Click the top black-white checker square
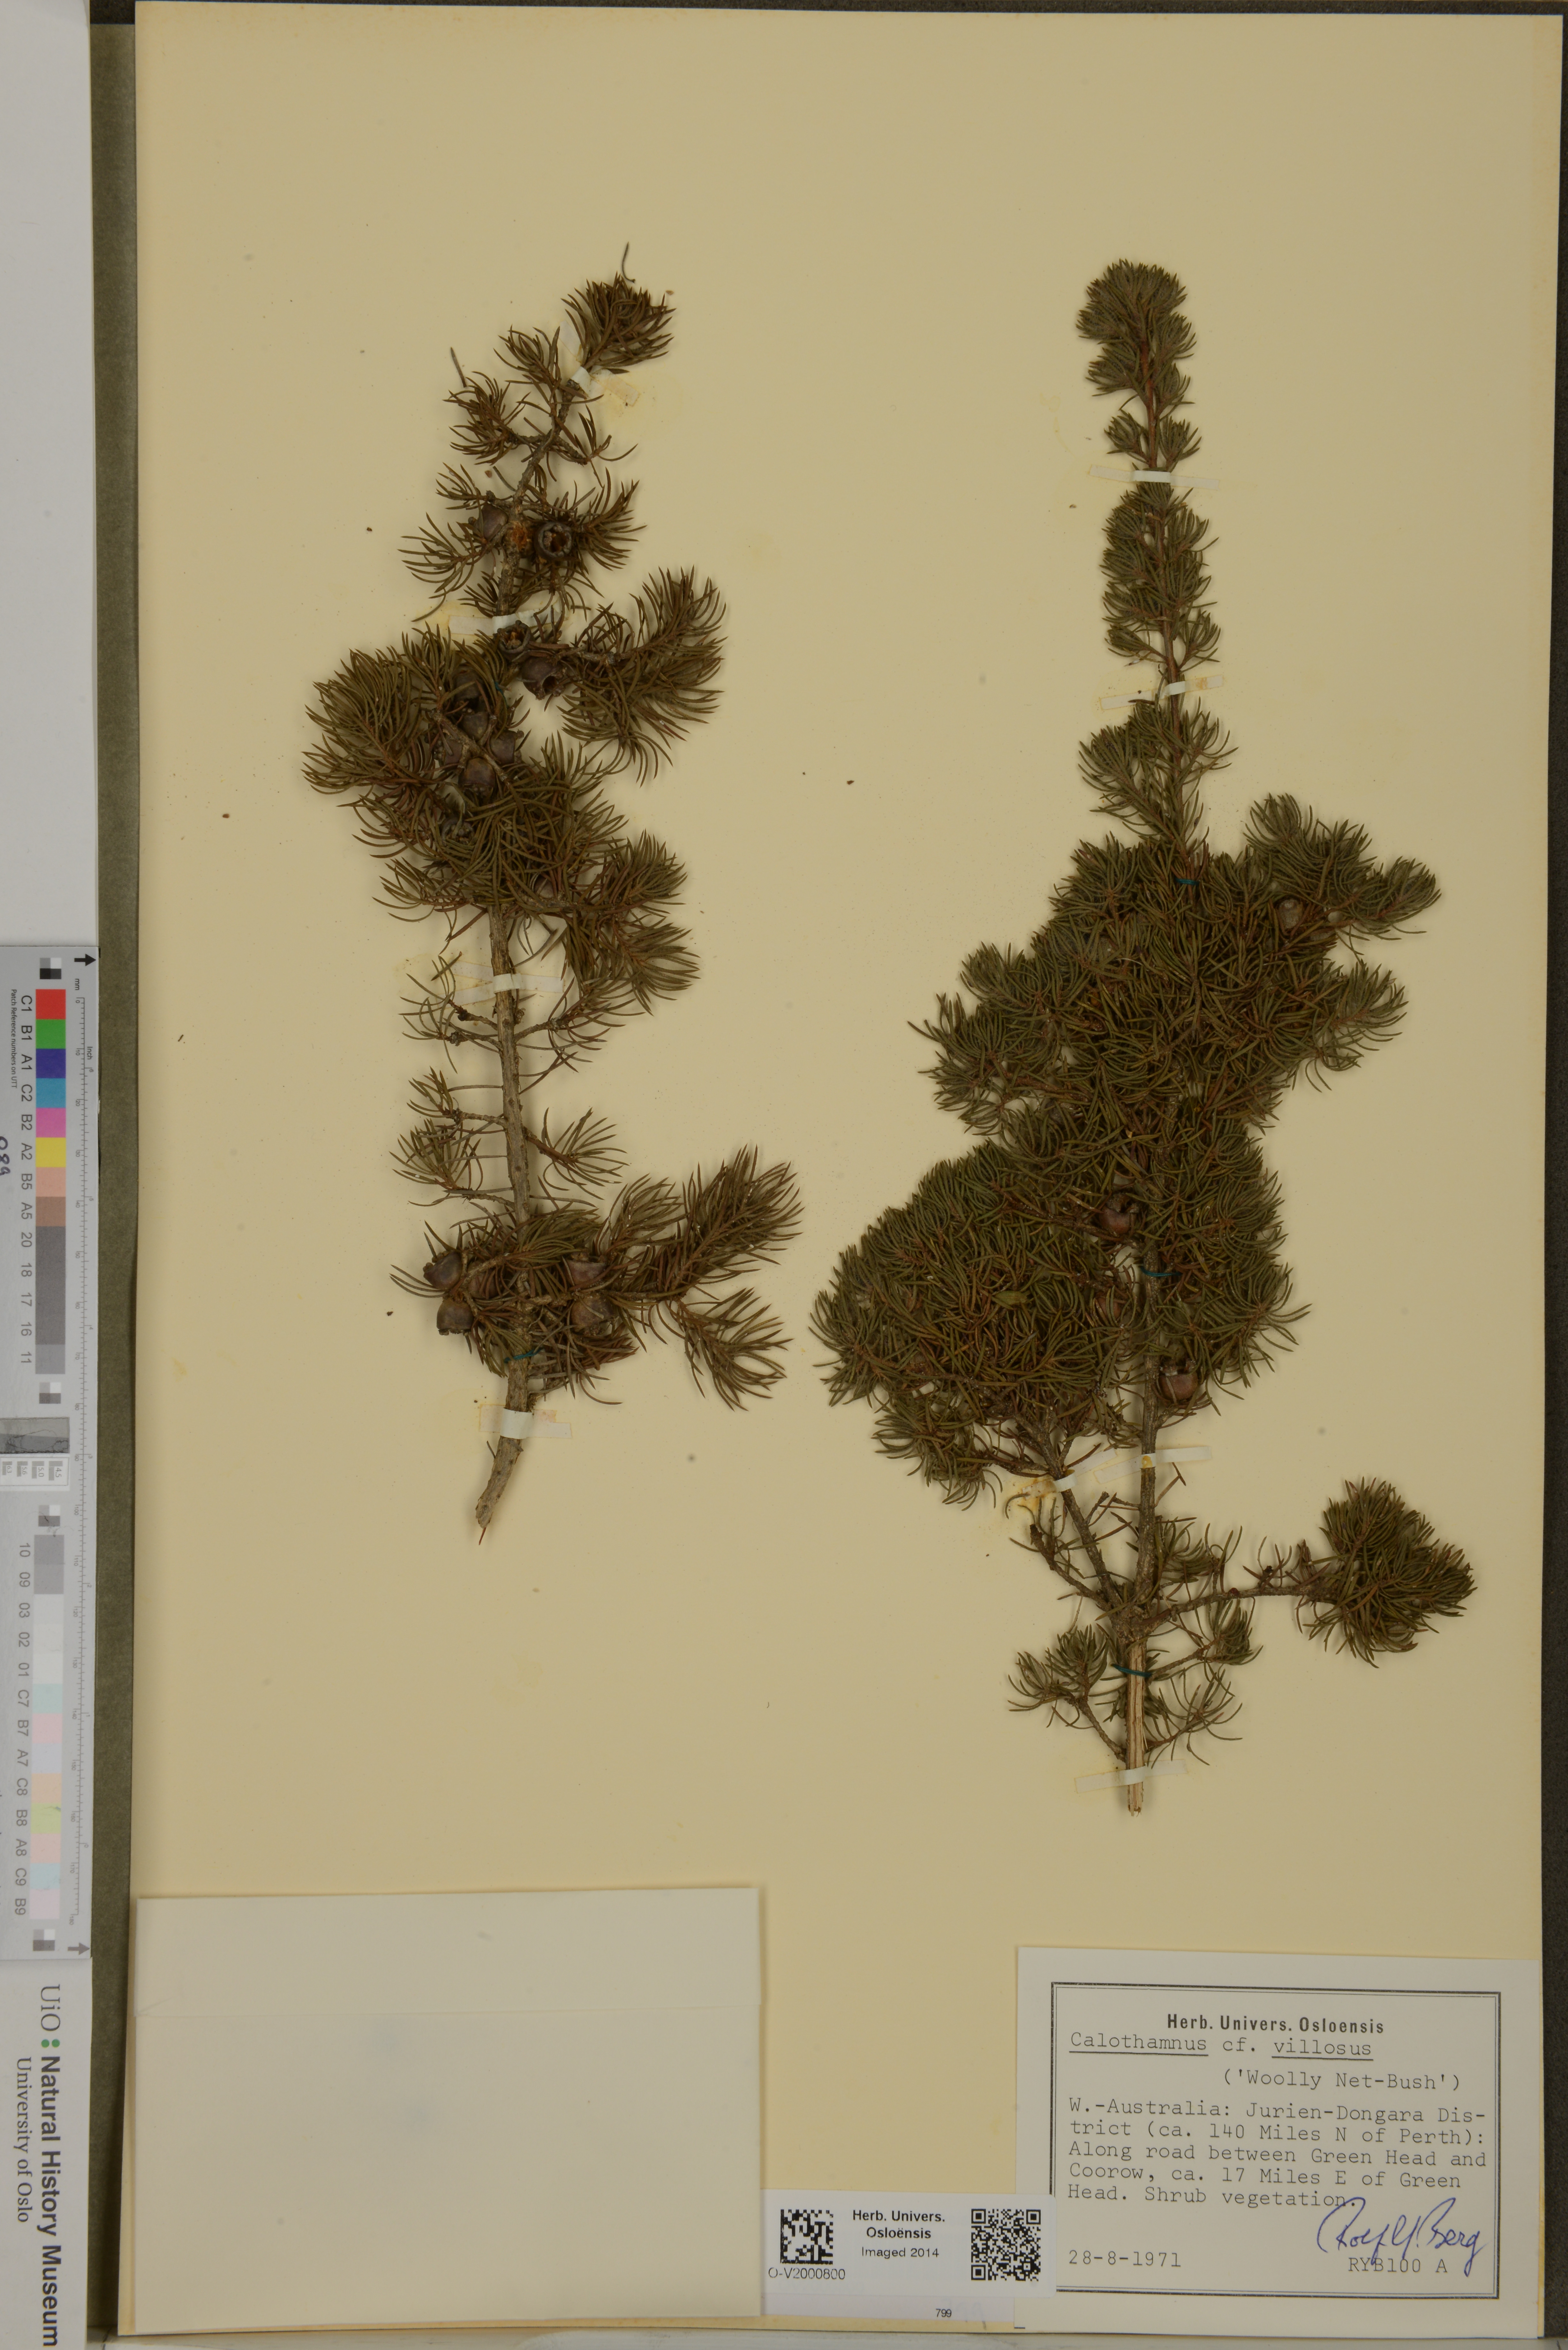 tap(50, 968)
